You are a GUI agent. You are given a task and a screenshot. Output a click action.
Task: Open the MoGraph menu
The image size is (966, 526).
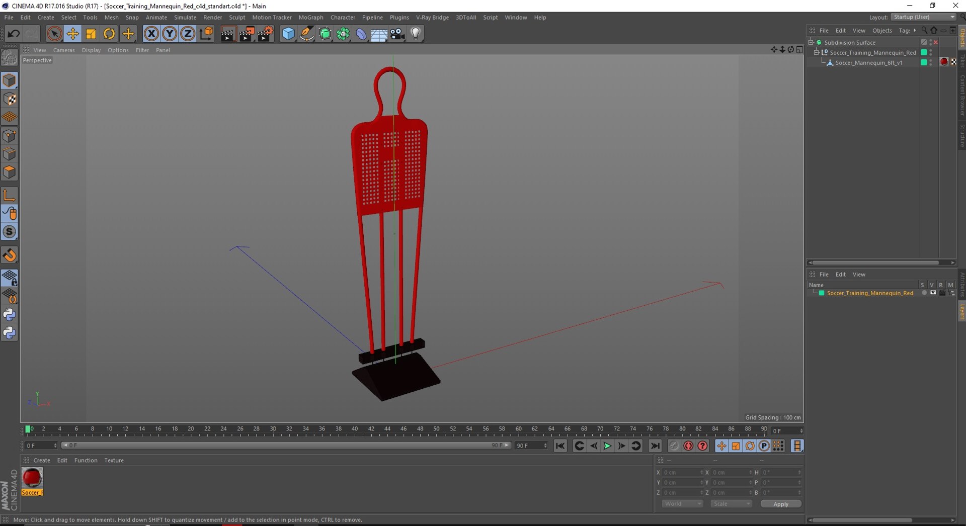(x=310, y=17)
